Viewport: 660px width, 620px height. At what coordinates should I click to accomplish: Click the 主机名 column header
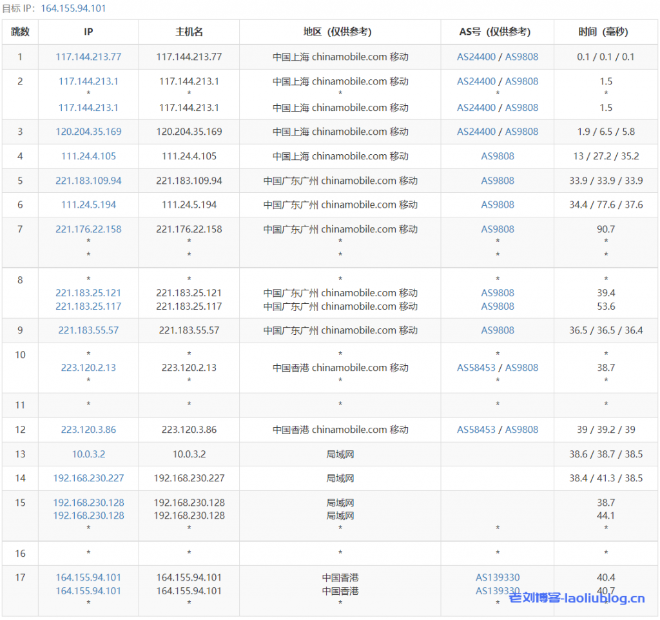(x=189, y=32)
